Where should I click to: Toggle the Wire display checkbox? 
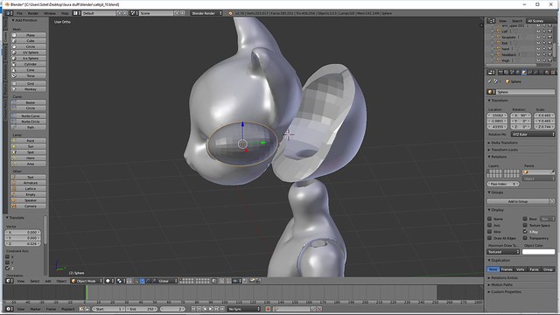click(490, 231)
